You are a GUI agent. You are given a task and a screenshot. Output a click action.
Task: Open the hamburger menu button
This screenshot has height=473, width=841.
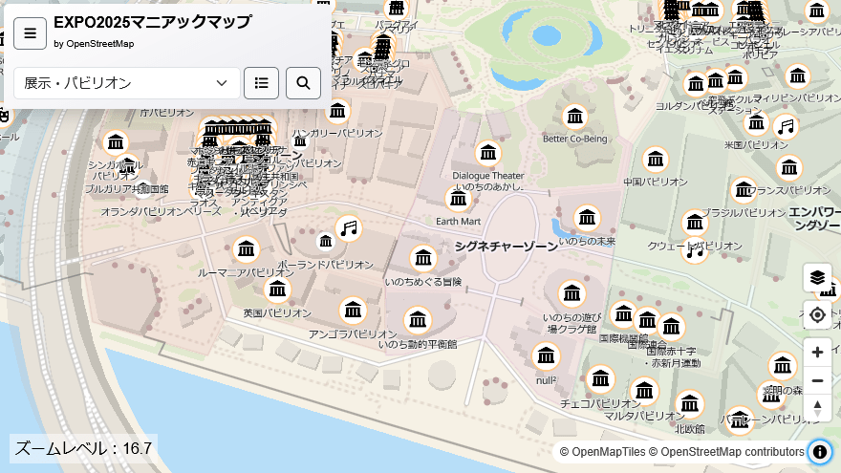tap(30, 33)
